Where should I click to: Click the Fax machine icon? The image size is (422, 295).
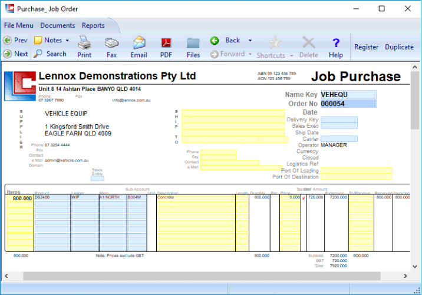click(x=111, y=43)
